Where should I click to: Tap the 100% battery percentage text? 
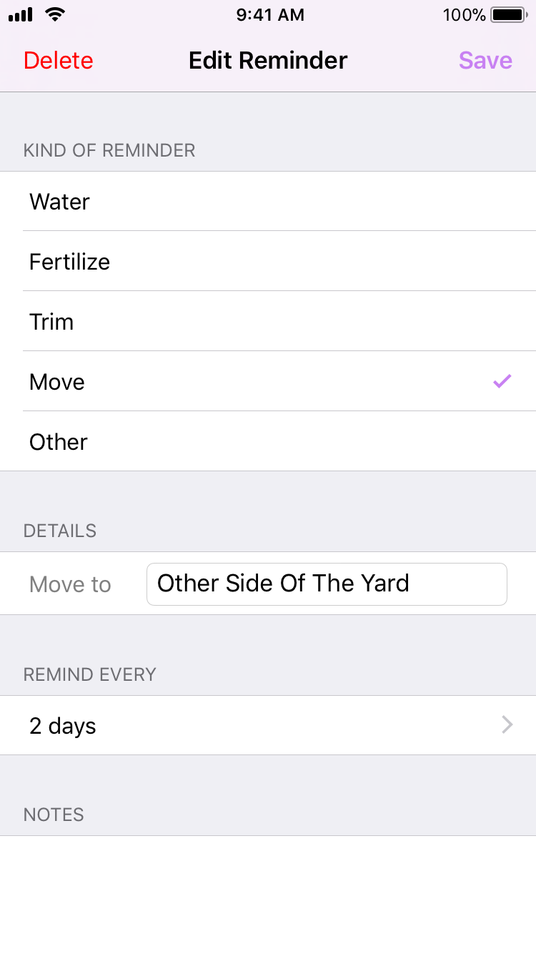(465, 15)
